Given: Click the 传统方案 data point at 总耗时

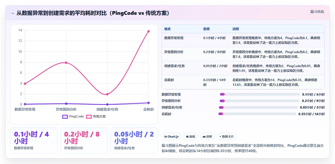Looking at the screenshot, I should click(x=148, y=31).
